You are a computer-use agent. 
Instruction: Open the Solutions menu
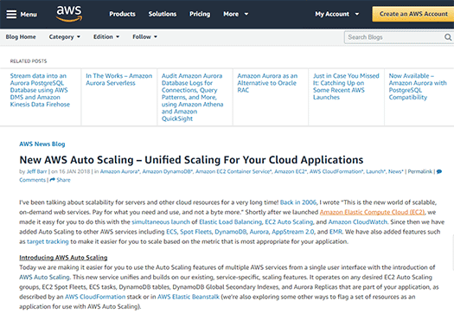pos(163,14)
